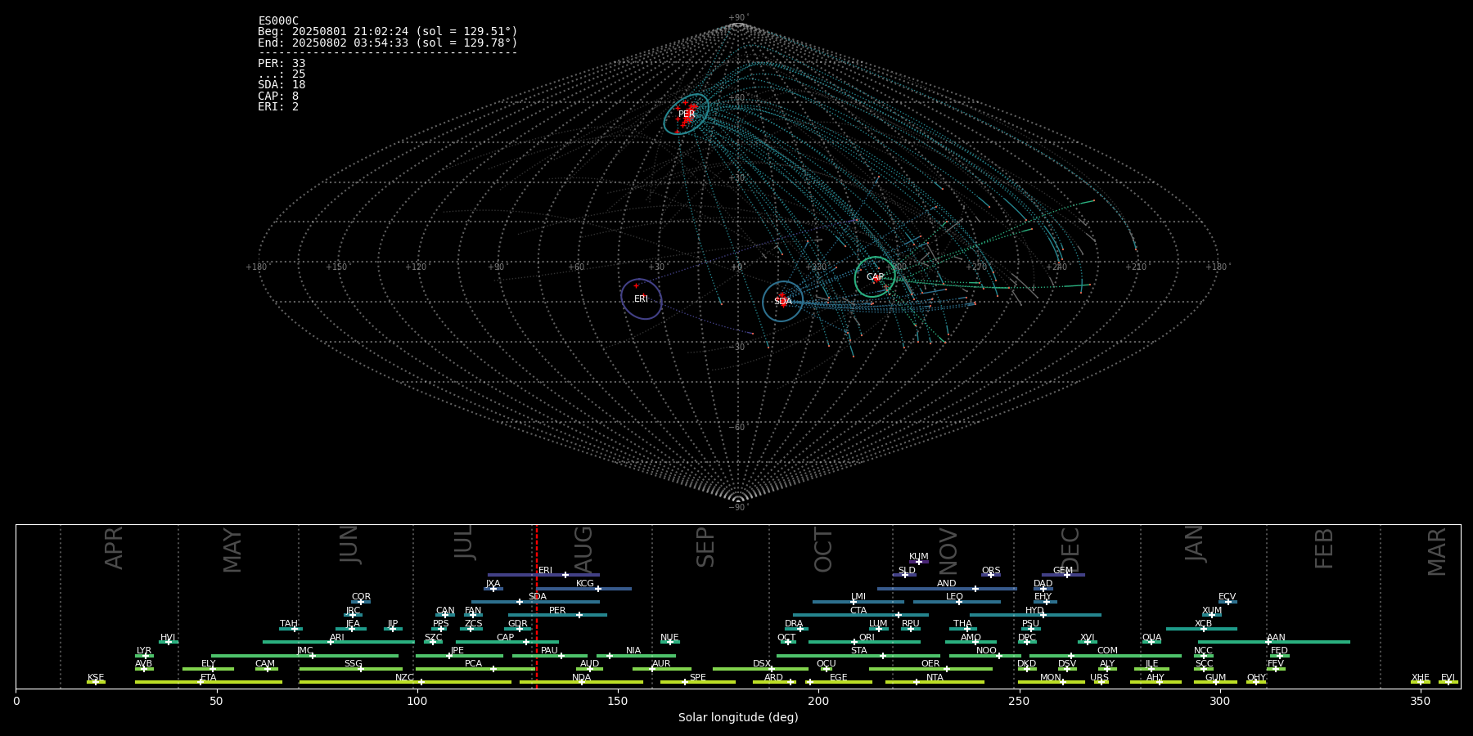Click the STA shower bar label
This screenshot has height=736, width=1473.
tap(858, 651)
